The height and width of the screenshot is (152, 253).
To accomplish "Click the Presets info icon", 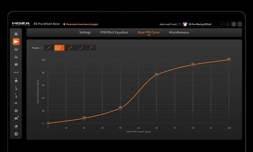I will [x=42, y=48].
